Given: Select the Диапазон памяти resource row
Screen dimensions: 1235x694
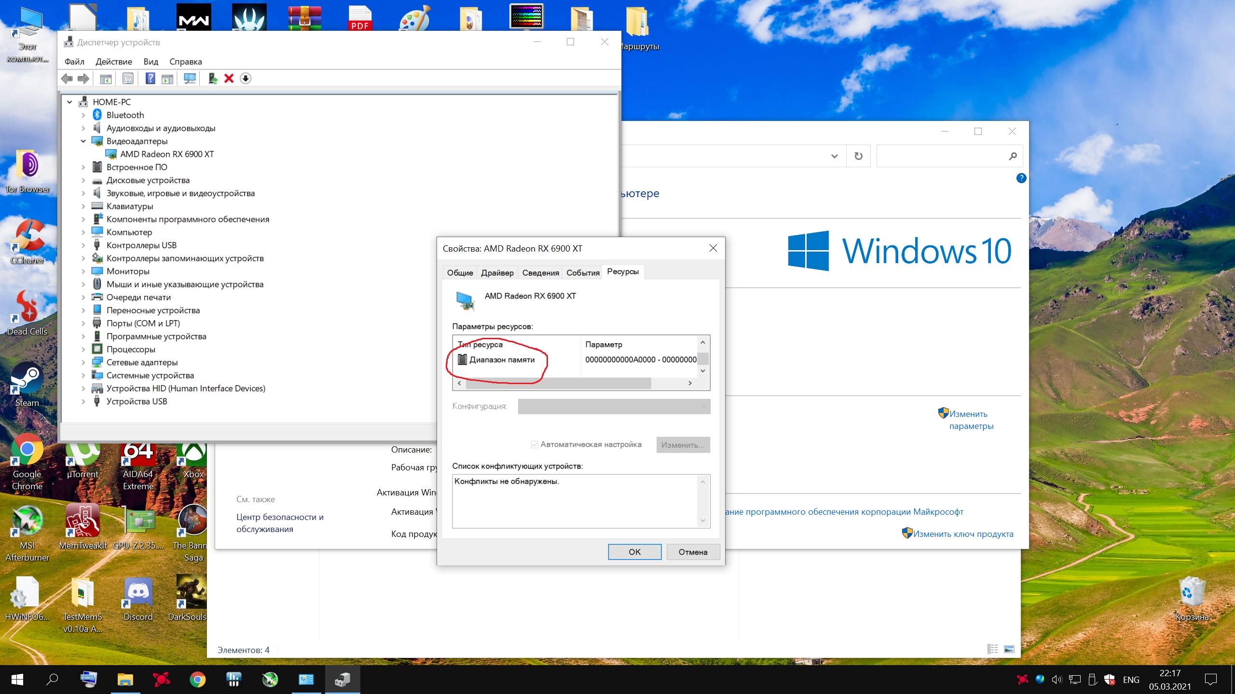Looking at the screenshot, I should tap(502, 360).
